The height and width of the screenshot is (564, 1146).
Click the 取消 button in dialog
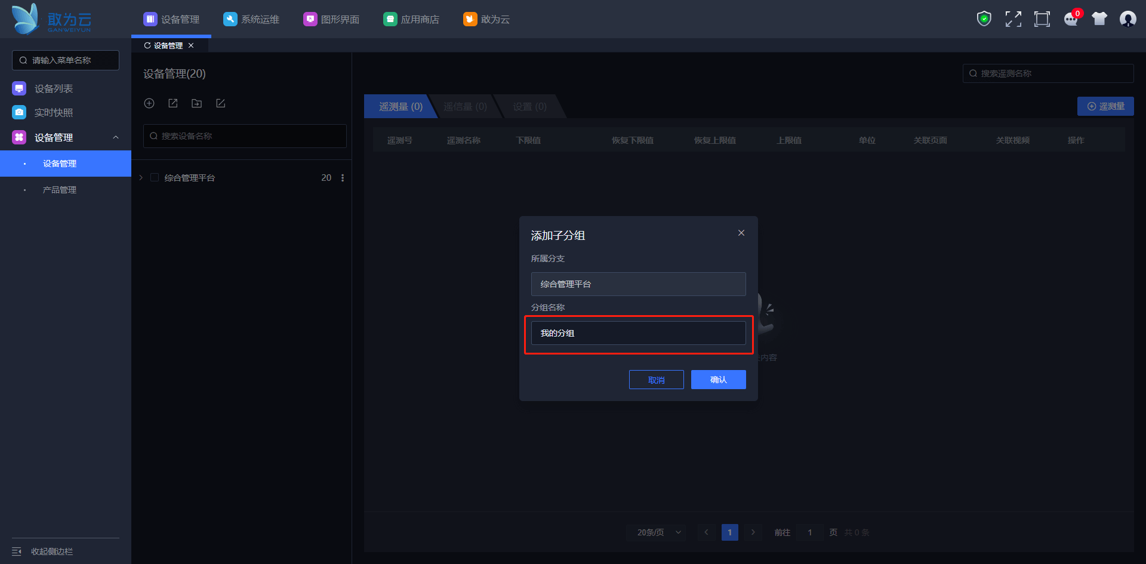657,380
